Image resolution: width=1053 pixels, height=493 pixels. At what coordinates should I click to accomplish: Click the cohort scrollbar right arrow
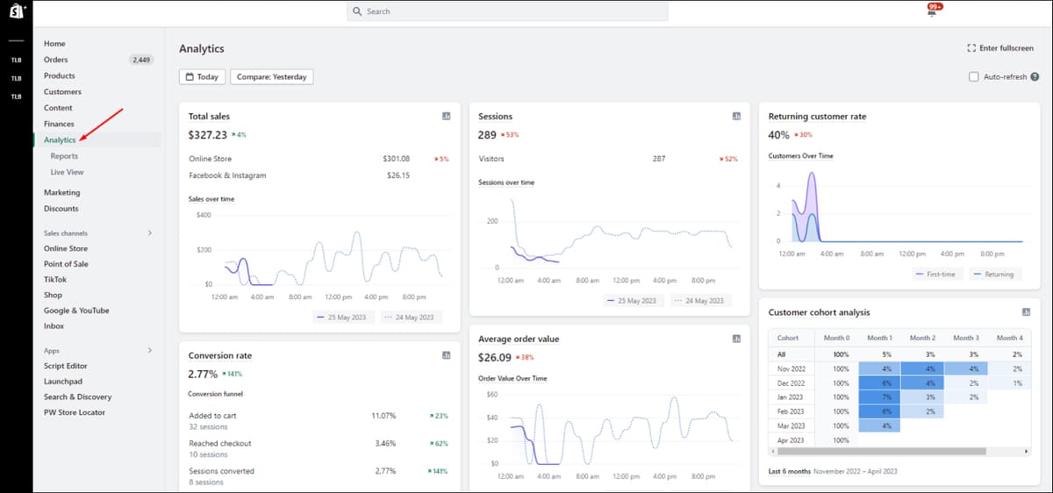coord(1026,451)
